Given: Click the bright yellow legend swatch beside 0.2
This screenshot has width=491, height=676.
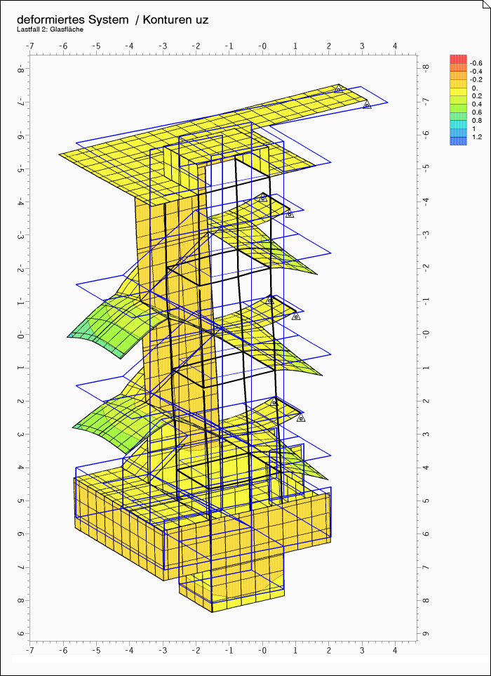Looking at the screenshot, I should pos(458,91).
